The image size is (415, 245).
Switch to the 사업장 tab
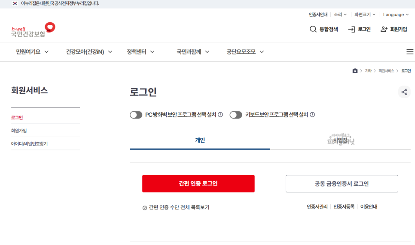coord(340,140)
